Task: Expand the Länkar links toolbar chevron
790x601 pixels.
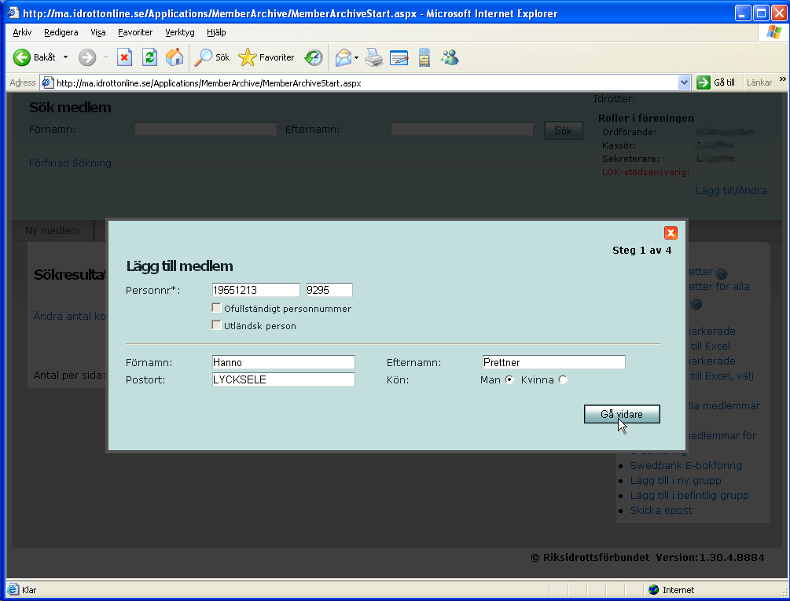Action: click(x=782, y=79)
